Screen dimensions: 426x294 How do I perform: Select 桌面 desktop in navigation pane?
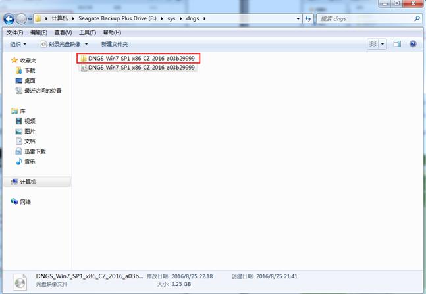pos(30,80)
